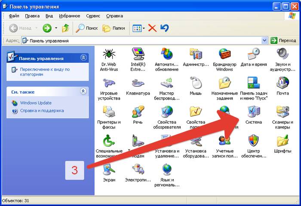This screenshot has width=301, height=206.
Task: Open the Сервис menu
Action: 93,16
